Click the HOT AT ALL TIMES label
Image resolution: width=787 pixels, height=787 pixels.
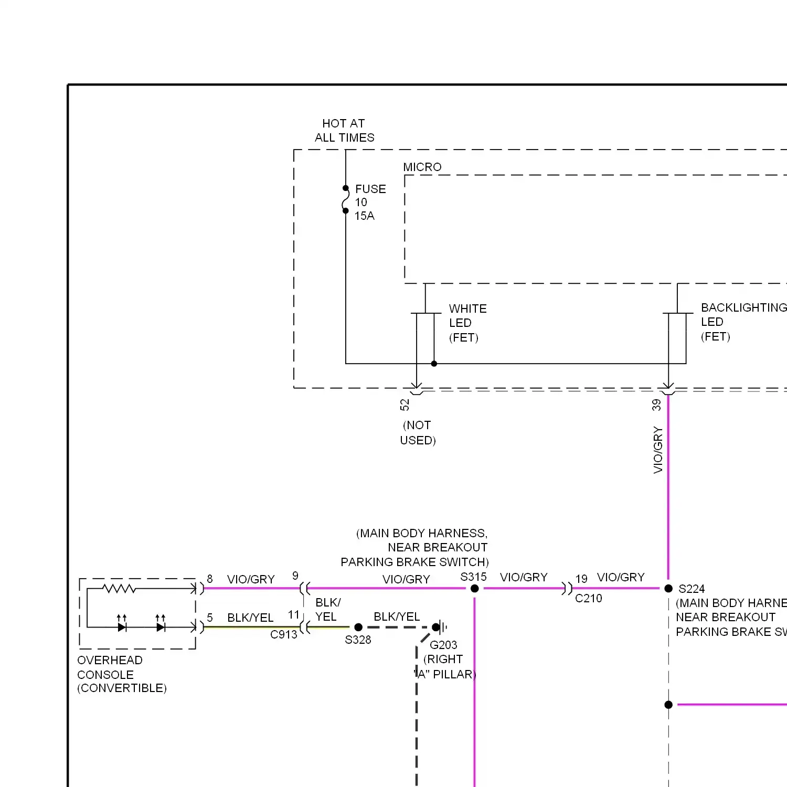344,130
